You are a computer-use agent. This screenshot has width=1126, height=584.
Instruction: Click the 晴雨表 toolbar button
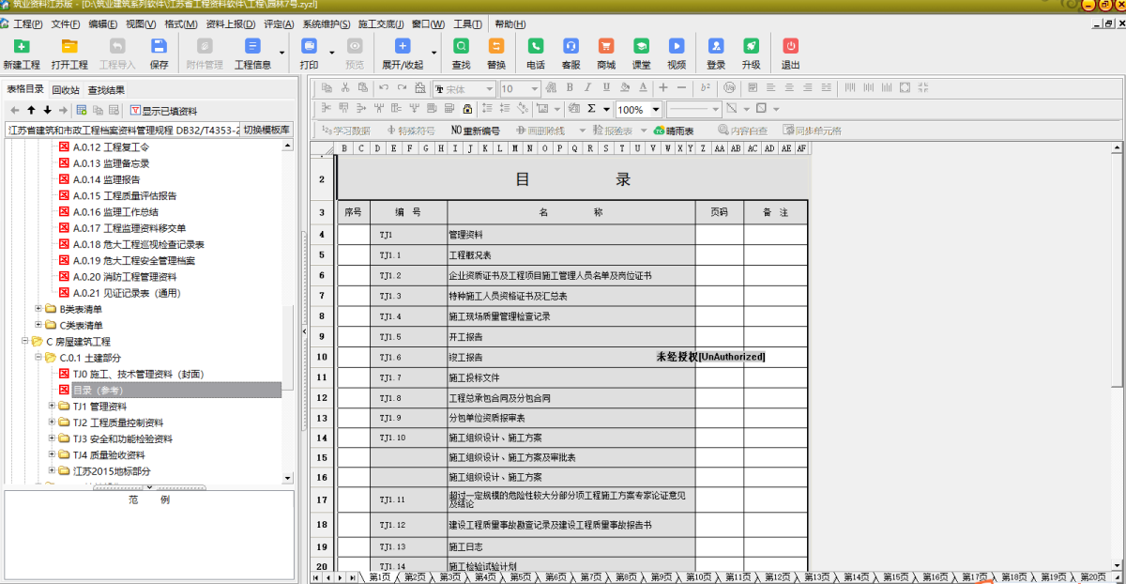tap(674, 131)
